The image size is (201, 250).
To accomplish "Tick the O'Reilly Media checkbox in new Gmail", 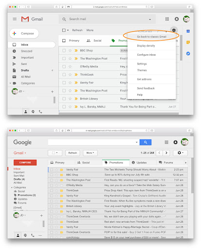I will pos(64,66).
